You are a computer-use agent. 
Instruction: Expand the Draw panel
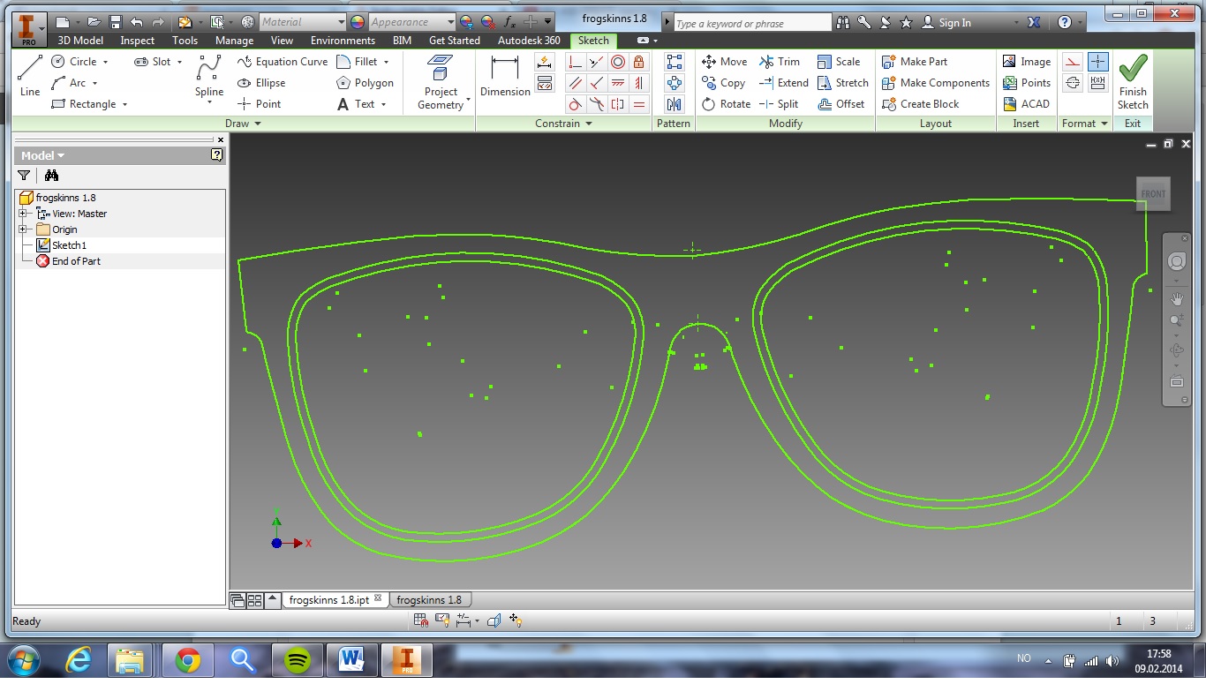pos(243,124)
